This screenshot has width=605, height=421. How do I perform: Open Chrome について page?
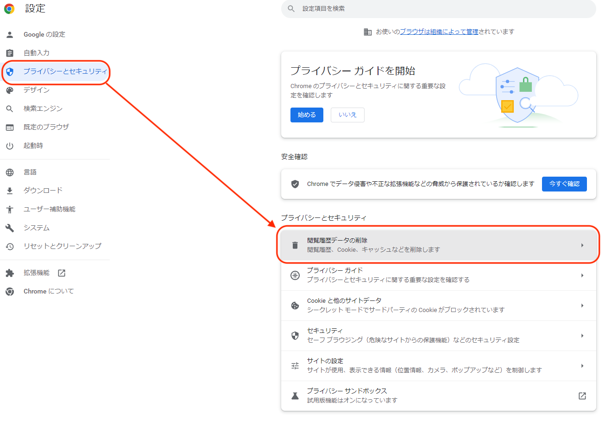point(49,292)
